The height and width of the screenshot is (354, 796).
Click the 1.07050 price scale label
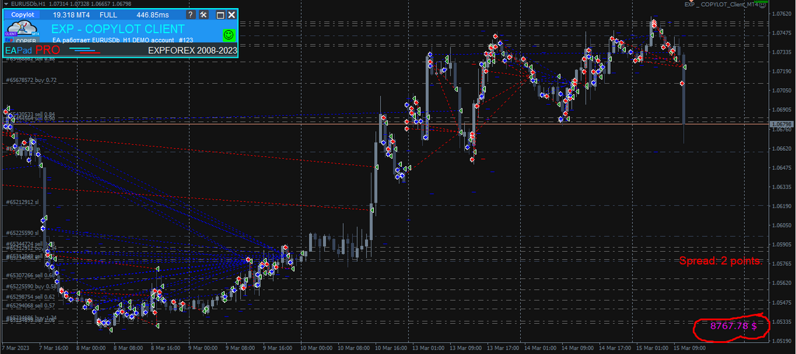[x=783, y=91]
